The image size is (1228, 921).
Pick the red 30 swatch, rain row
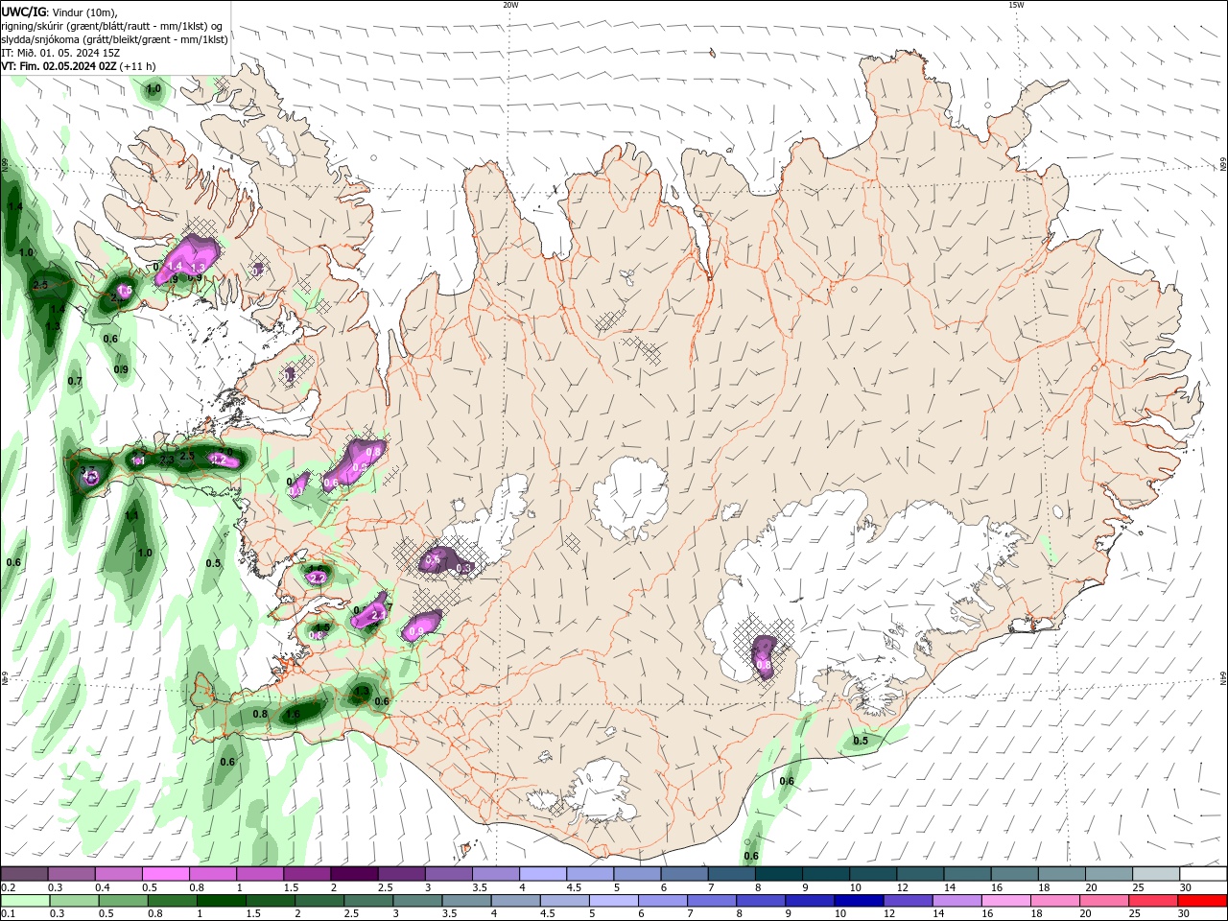(1202, 901)
